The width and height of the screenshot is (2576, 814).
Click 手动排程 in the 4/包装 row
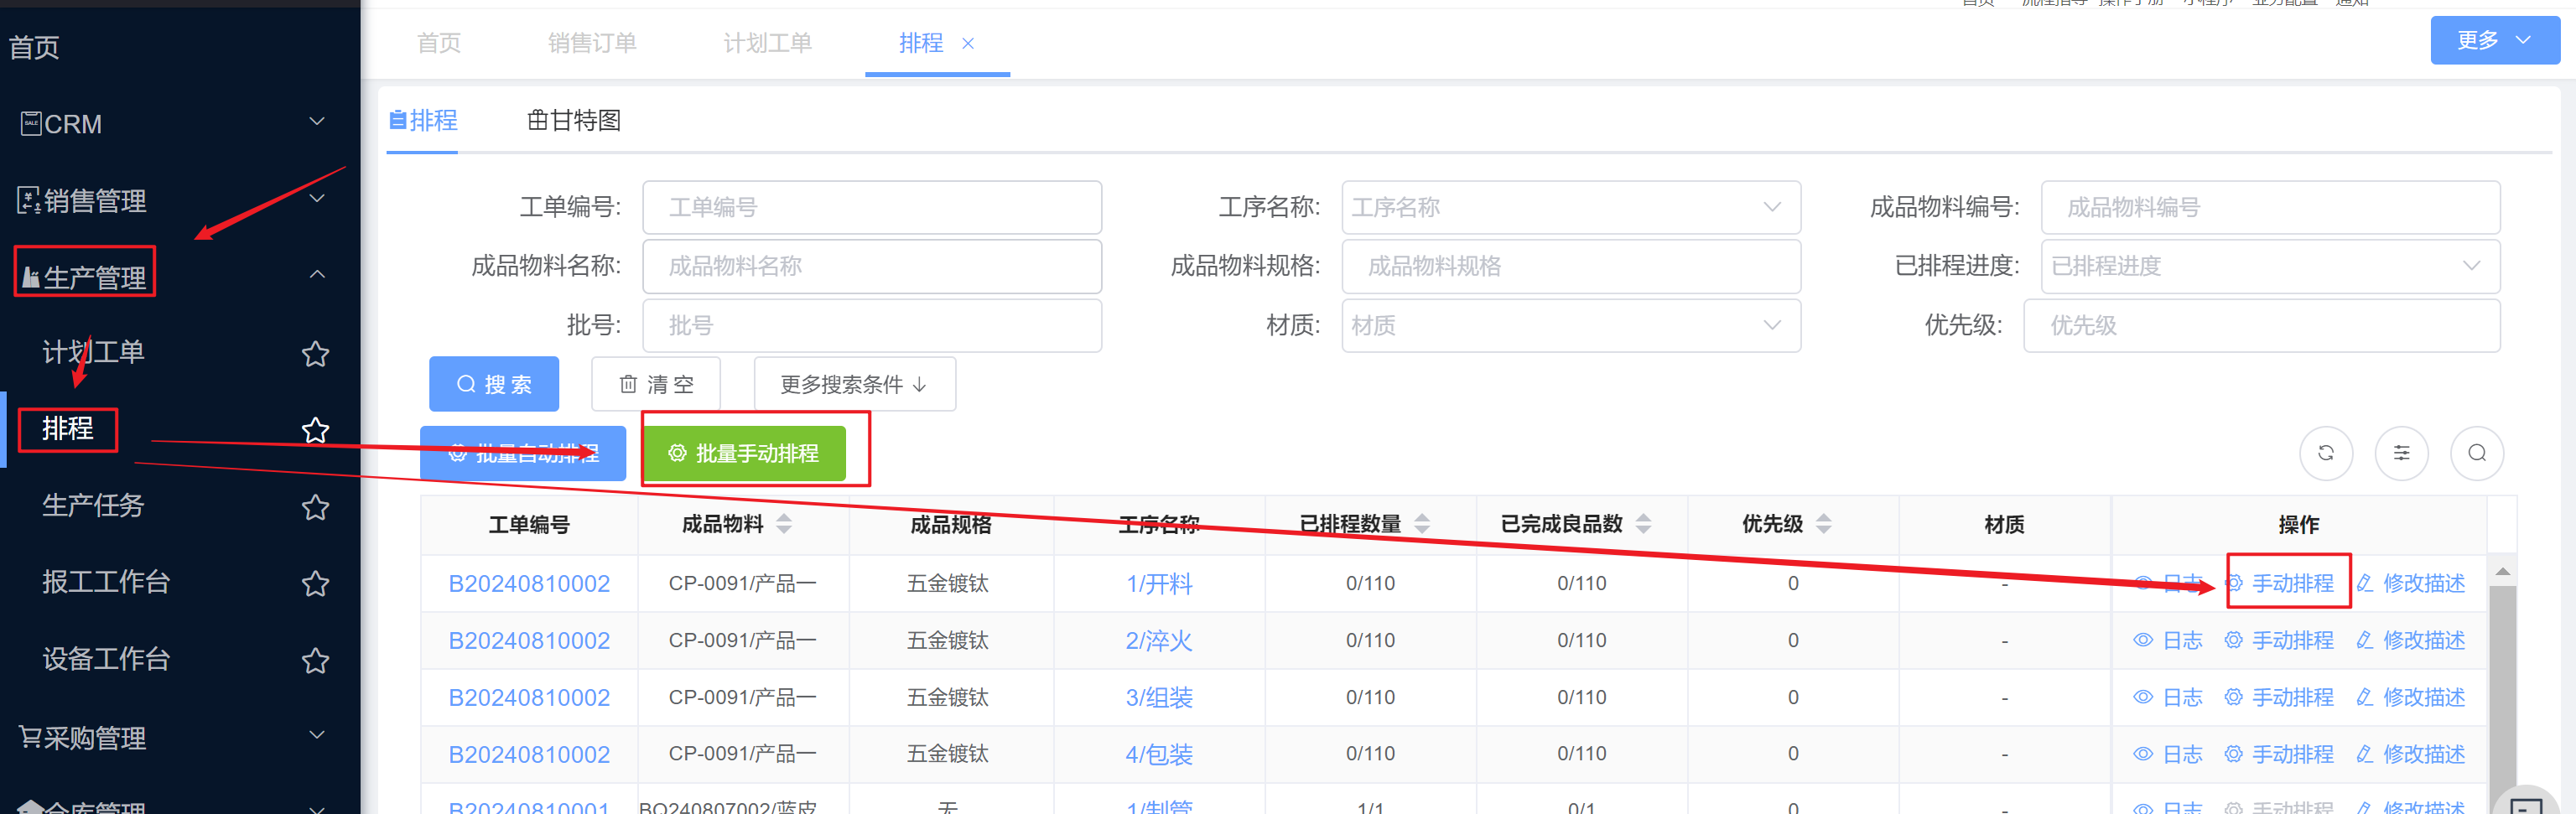pyautogui.click(x=2278, y=754)
